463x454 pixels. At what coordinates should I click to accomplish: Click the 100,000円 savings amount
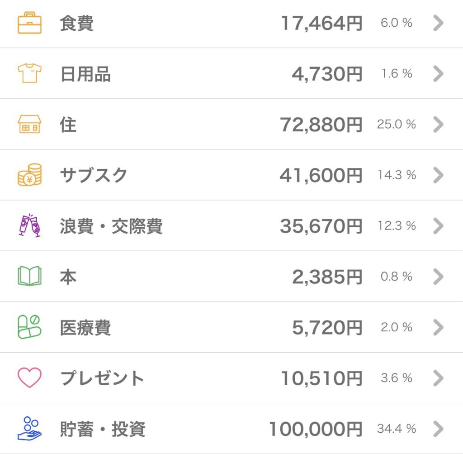pyautogui.click(x=315, y=429)
